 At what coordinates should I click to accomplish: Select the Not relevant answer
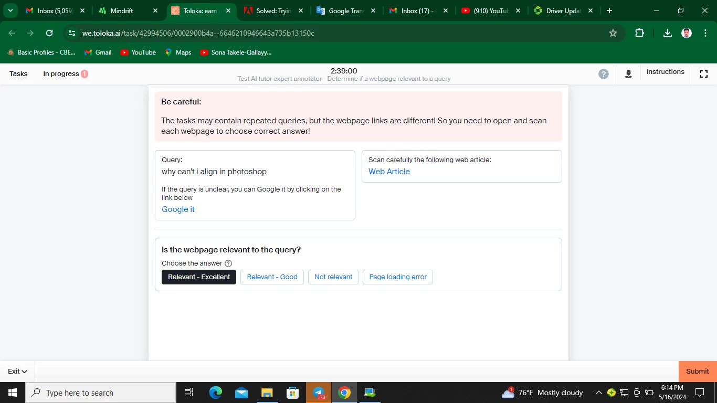tap(333, 277)
